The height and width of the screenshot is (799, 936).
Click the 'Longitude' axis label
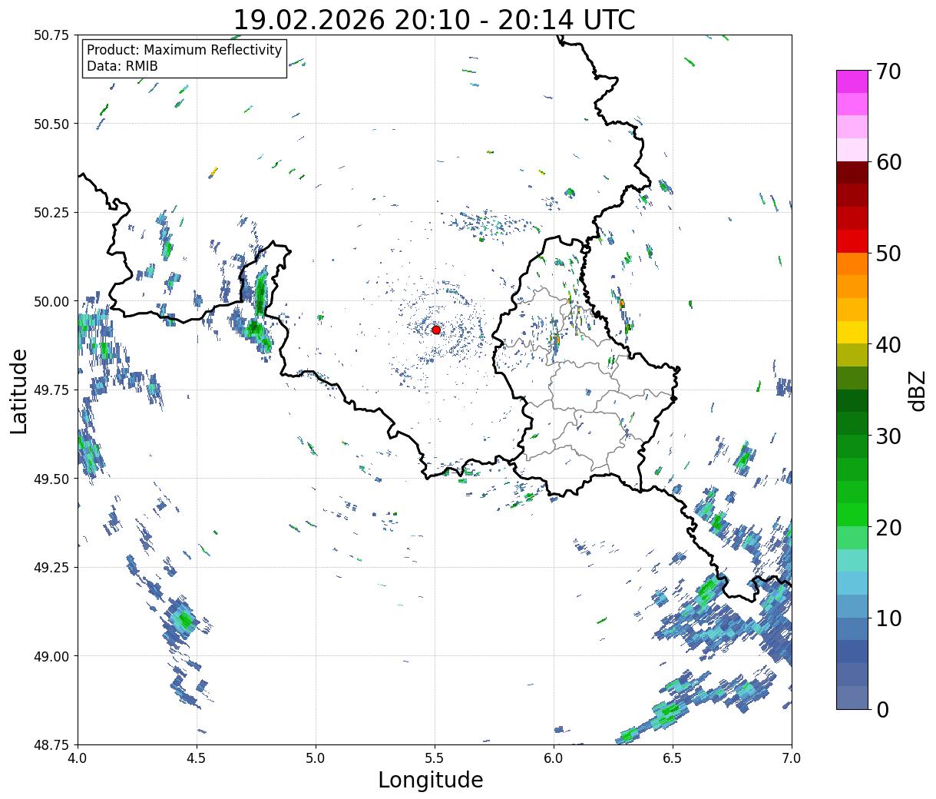click(x=431, y=780)
